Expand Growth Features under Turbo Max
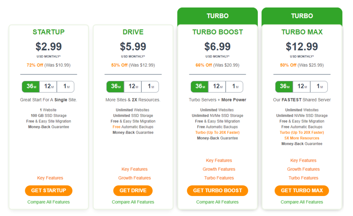The height and width of the screenshot is (216, 353). point(303,169)
